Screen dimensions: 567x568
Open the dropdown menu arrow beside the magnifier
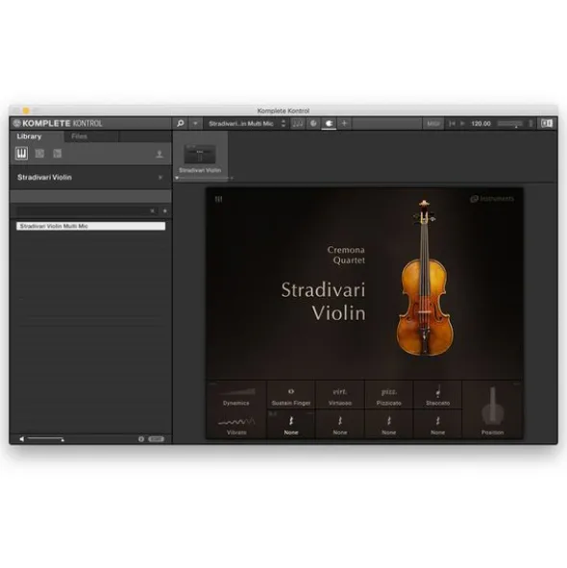click(x=195, y=124)
